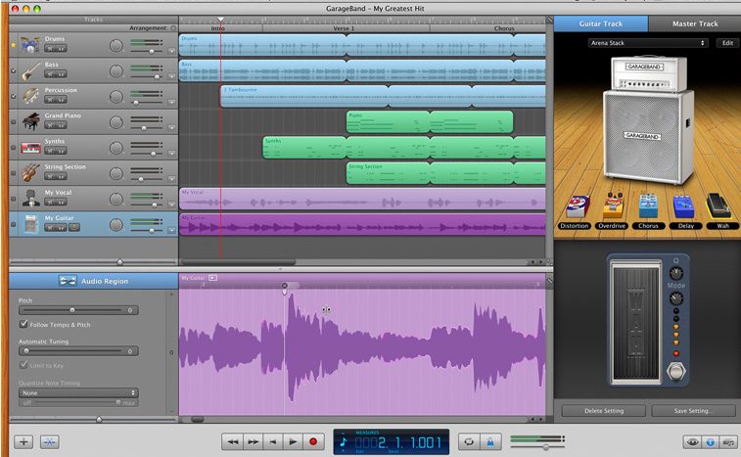
Task: Select the Grand Piano track icon
Action: [29, 121]
